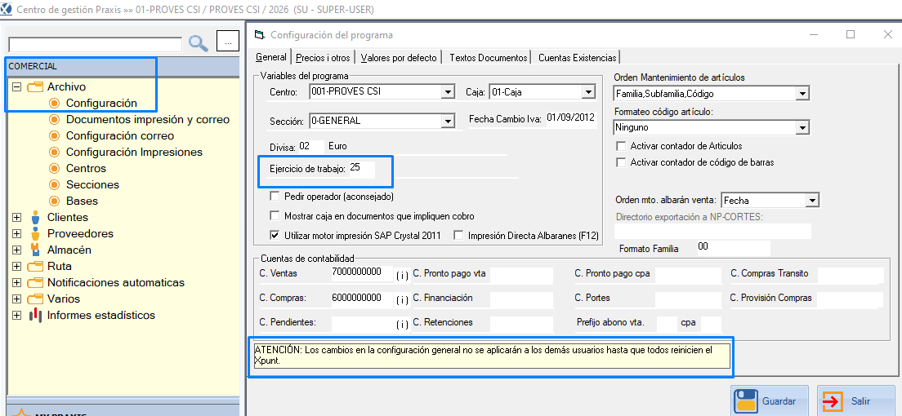Image resolution: width=902 pixels, height=416 pixels.
Task: Open the Centro dropdown
Action: (447, 91)
